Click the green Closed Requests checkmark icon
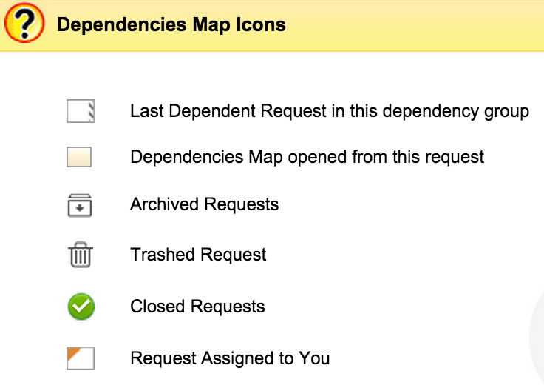Viewport: 544px width, 385px height. 81,307
